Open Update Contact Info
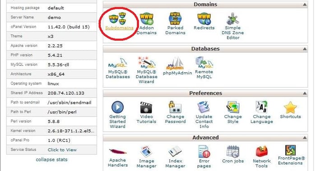This screenshot has width=315, height=171. [204, 107]
